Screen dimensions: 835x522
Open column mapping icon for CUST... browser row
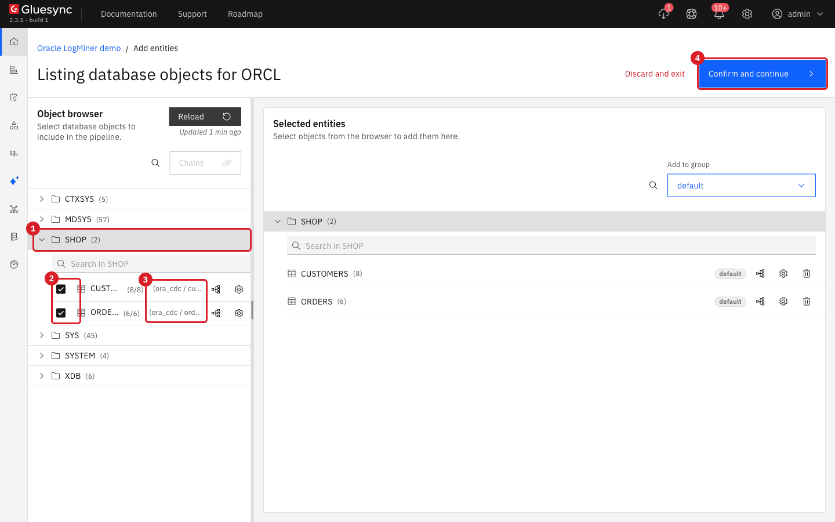click(x=216, y=289)
